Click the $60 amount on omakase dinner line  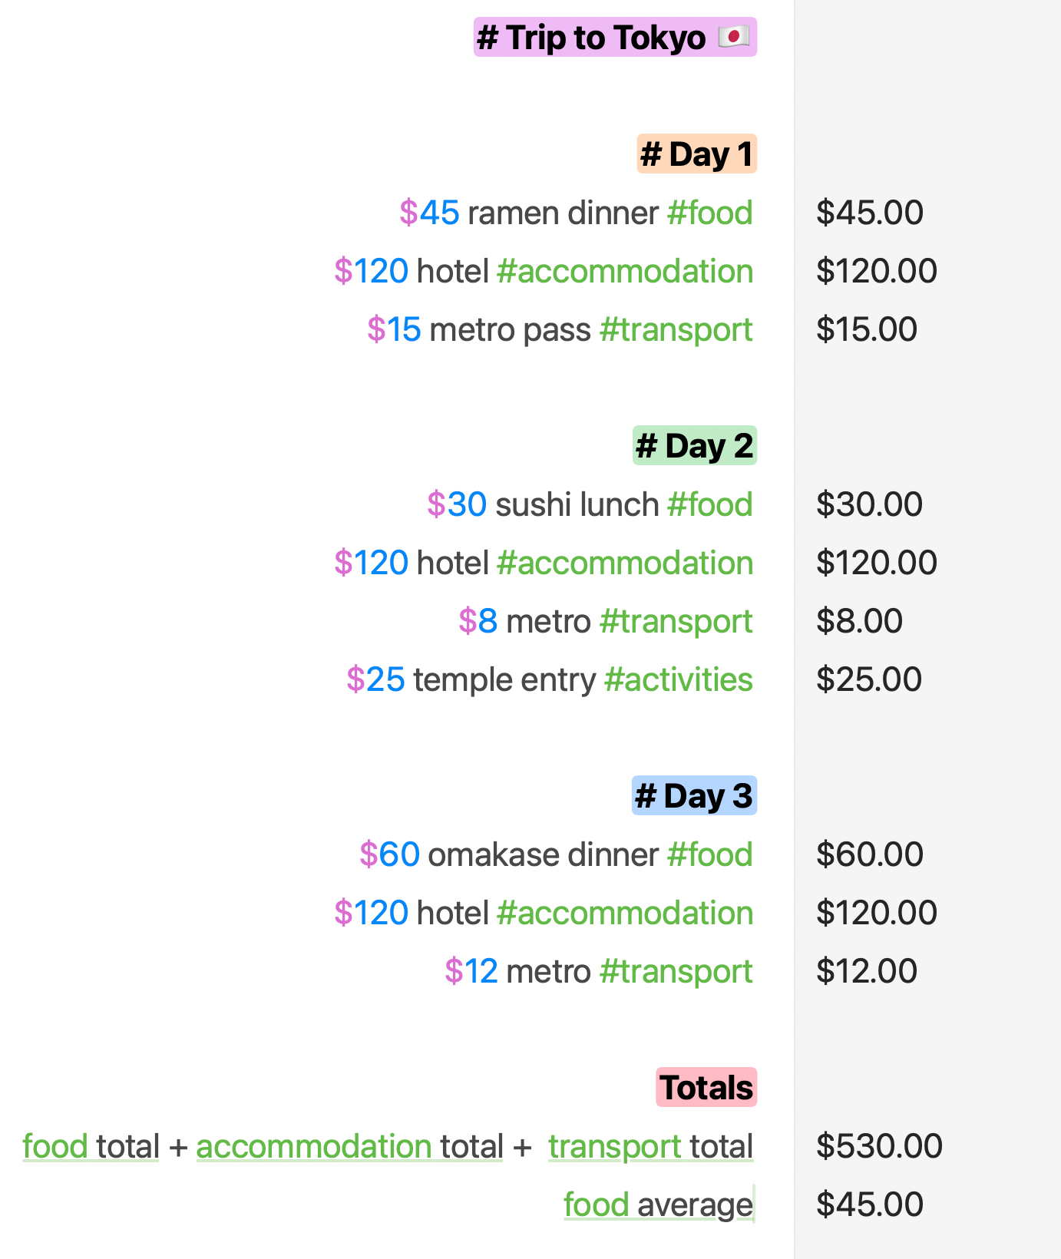tap(389, 854)
